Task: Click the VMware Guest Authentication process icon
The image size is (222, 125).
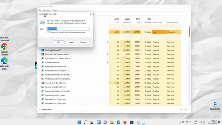Action: [x=43, y=91]
